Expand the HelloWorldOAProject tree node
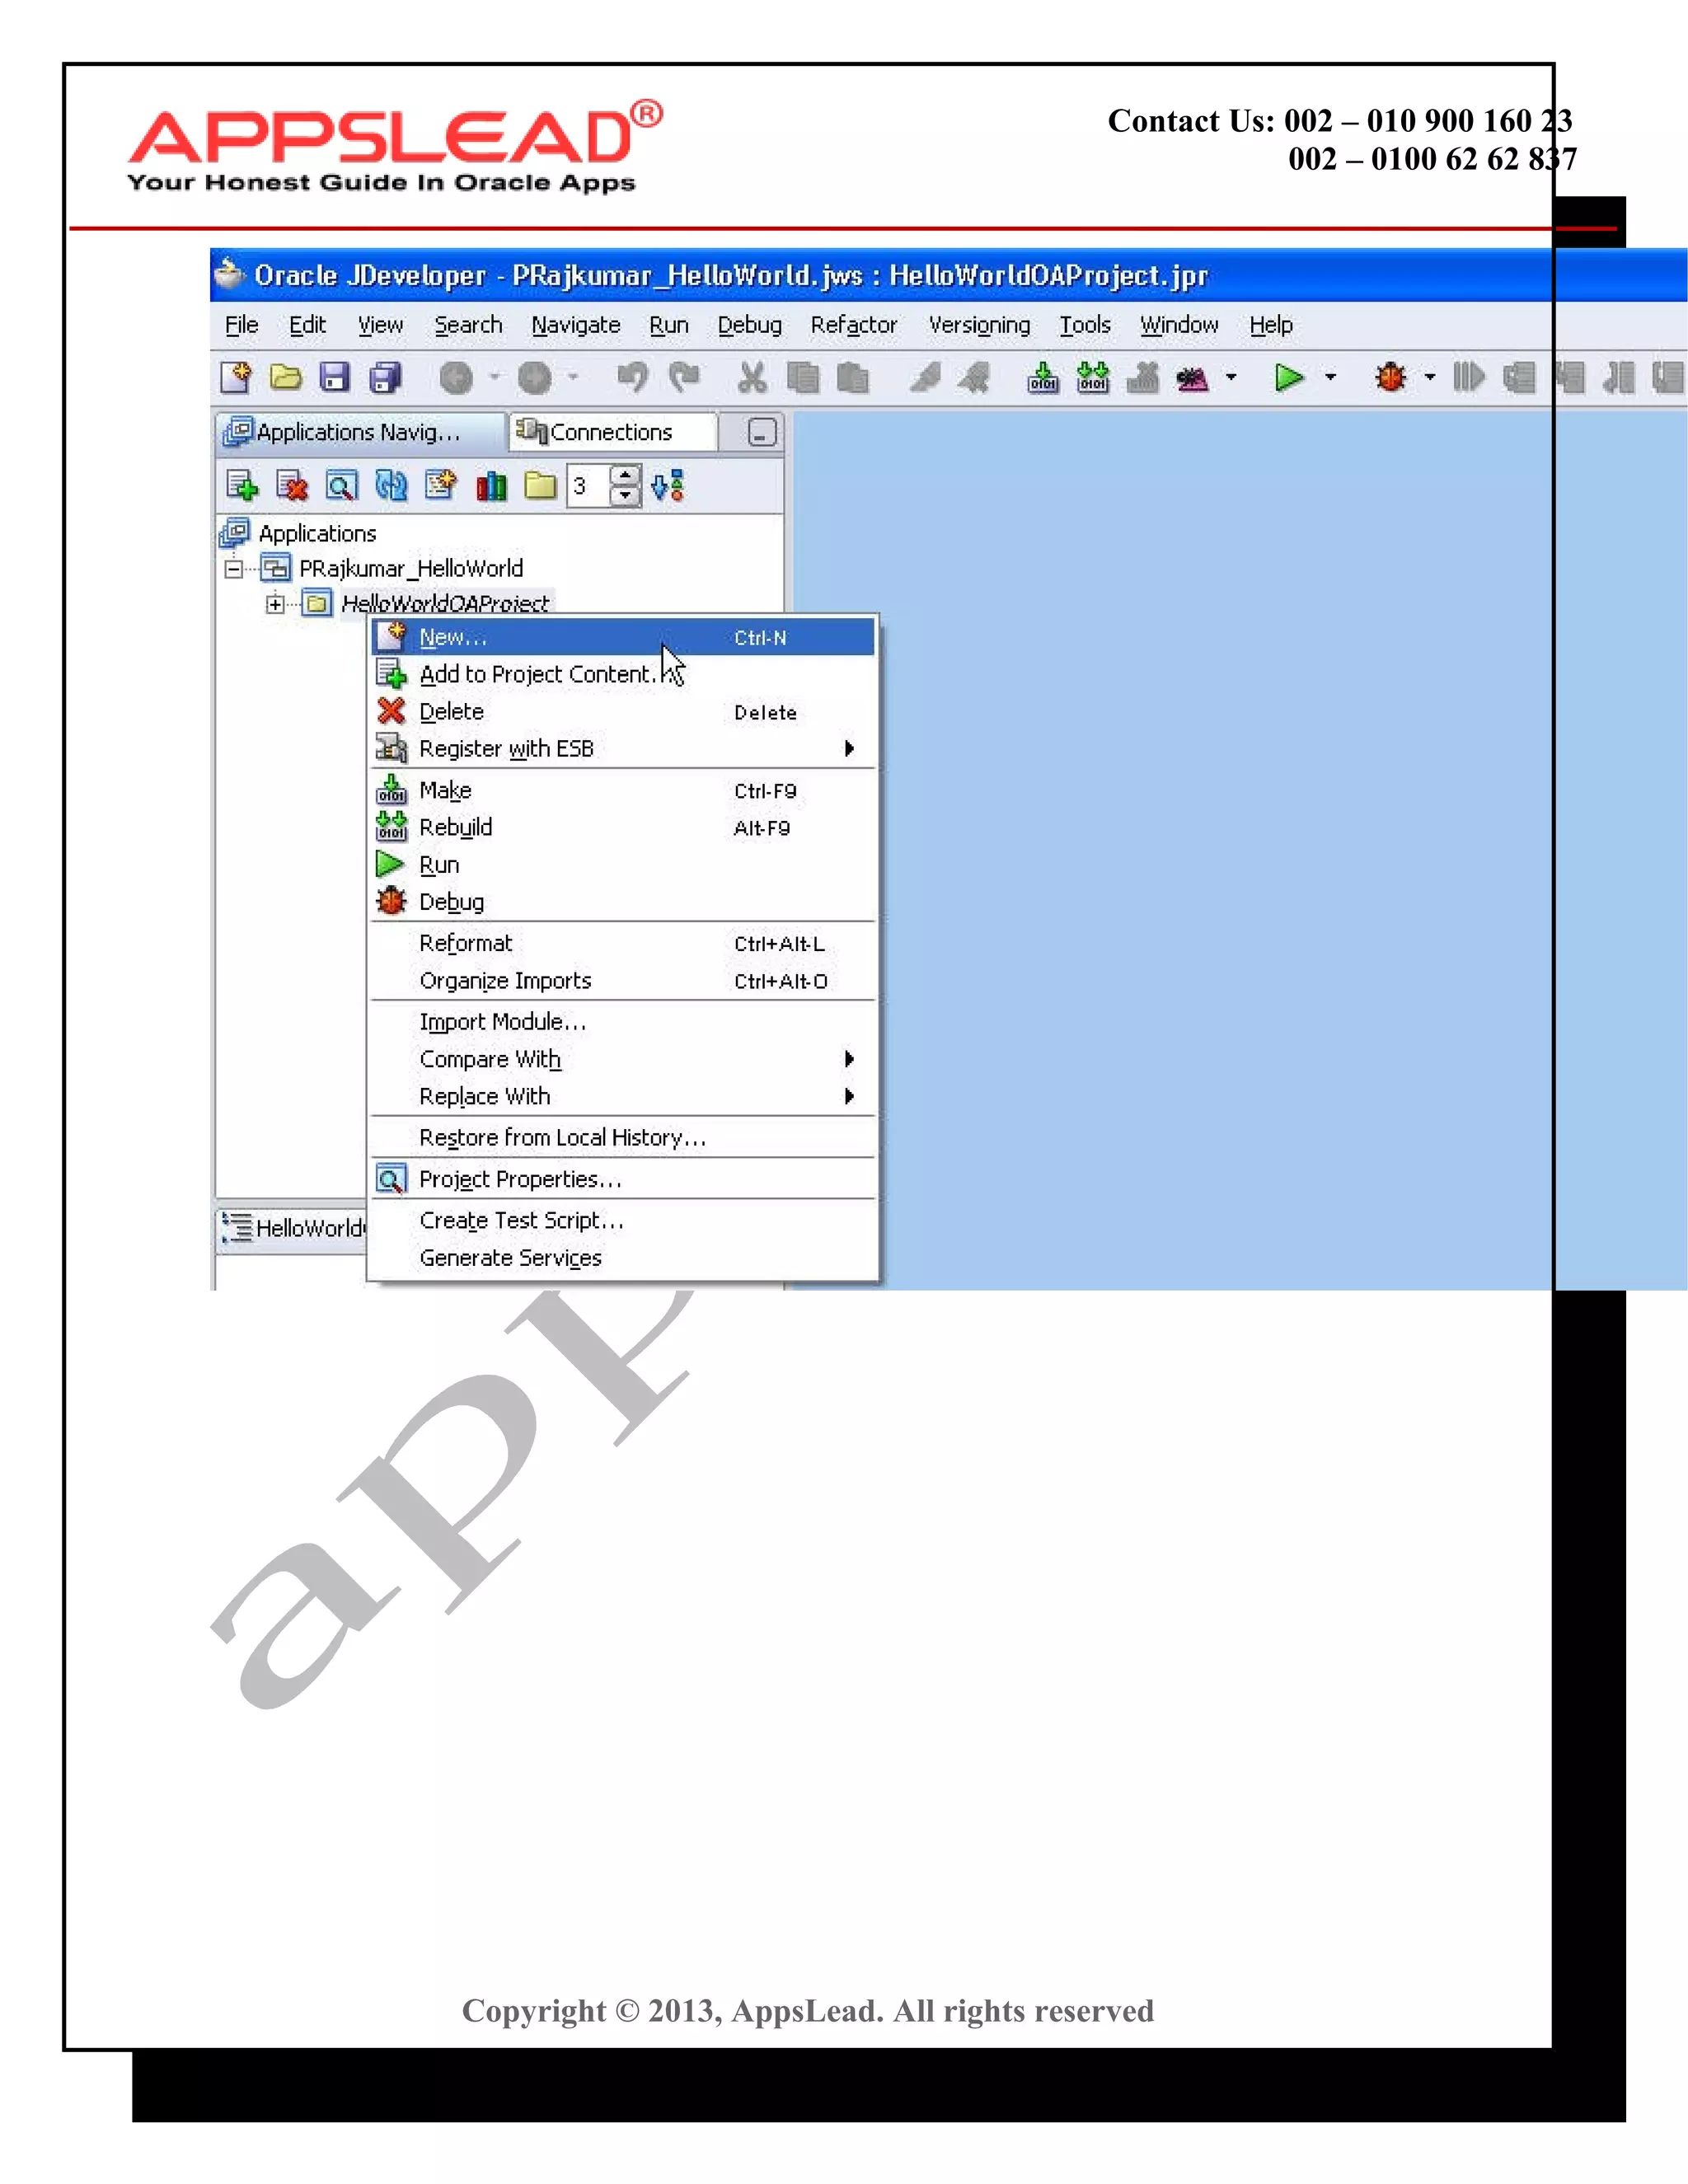This screenshot has width=1688, height=2184. [x=274, y=604]
